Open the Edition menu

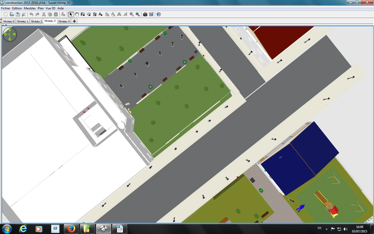point(17,8)
